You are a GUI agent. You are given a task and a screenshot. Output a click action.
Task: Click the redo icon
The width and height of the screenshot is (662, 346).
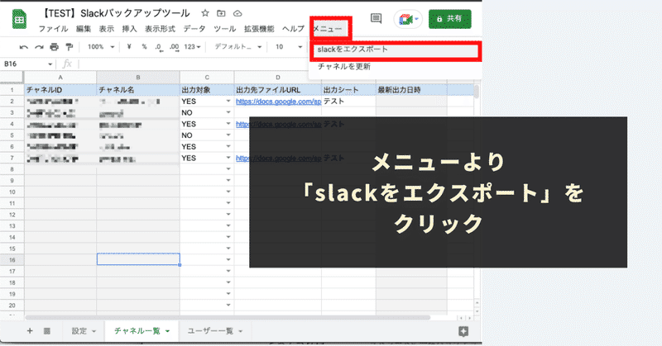click(39, 47)
